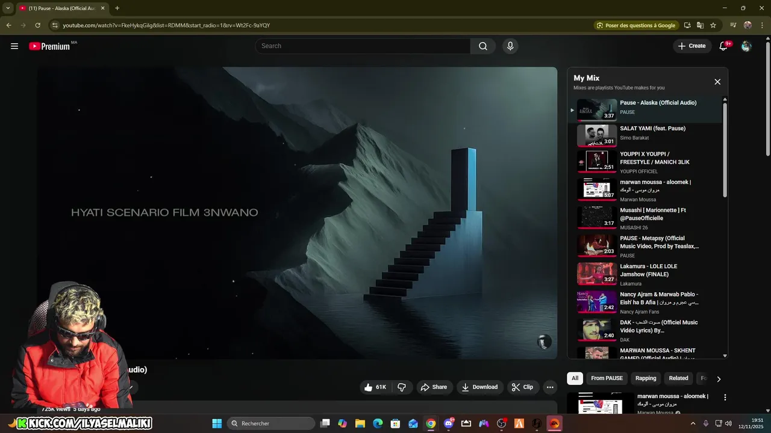The width and height of the screenshot is (771, 433).
Task: Play Nancy Ajram & Marwab Pablo item
Action: (645, 302)
